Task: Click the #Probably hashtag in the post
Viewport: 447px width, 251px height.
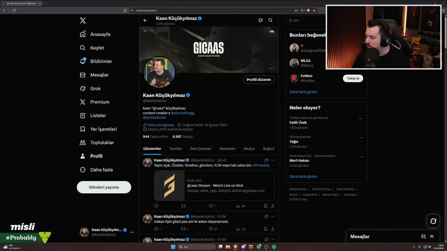Action: coord(262,165)
